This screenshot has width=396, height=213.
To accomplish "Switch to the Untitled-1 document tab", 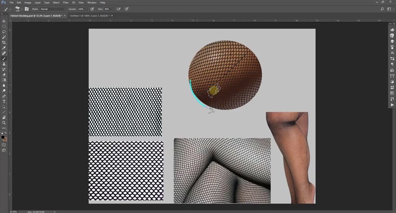I will pyautogui.click(x=89, y=16).
